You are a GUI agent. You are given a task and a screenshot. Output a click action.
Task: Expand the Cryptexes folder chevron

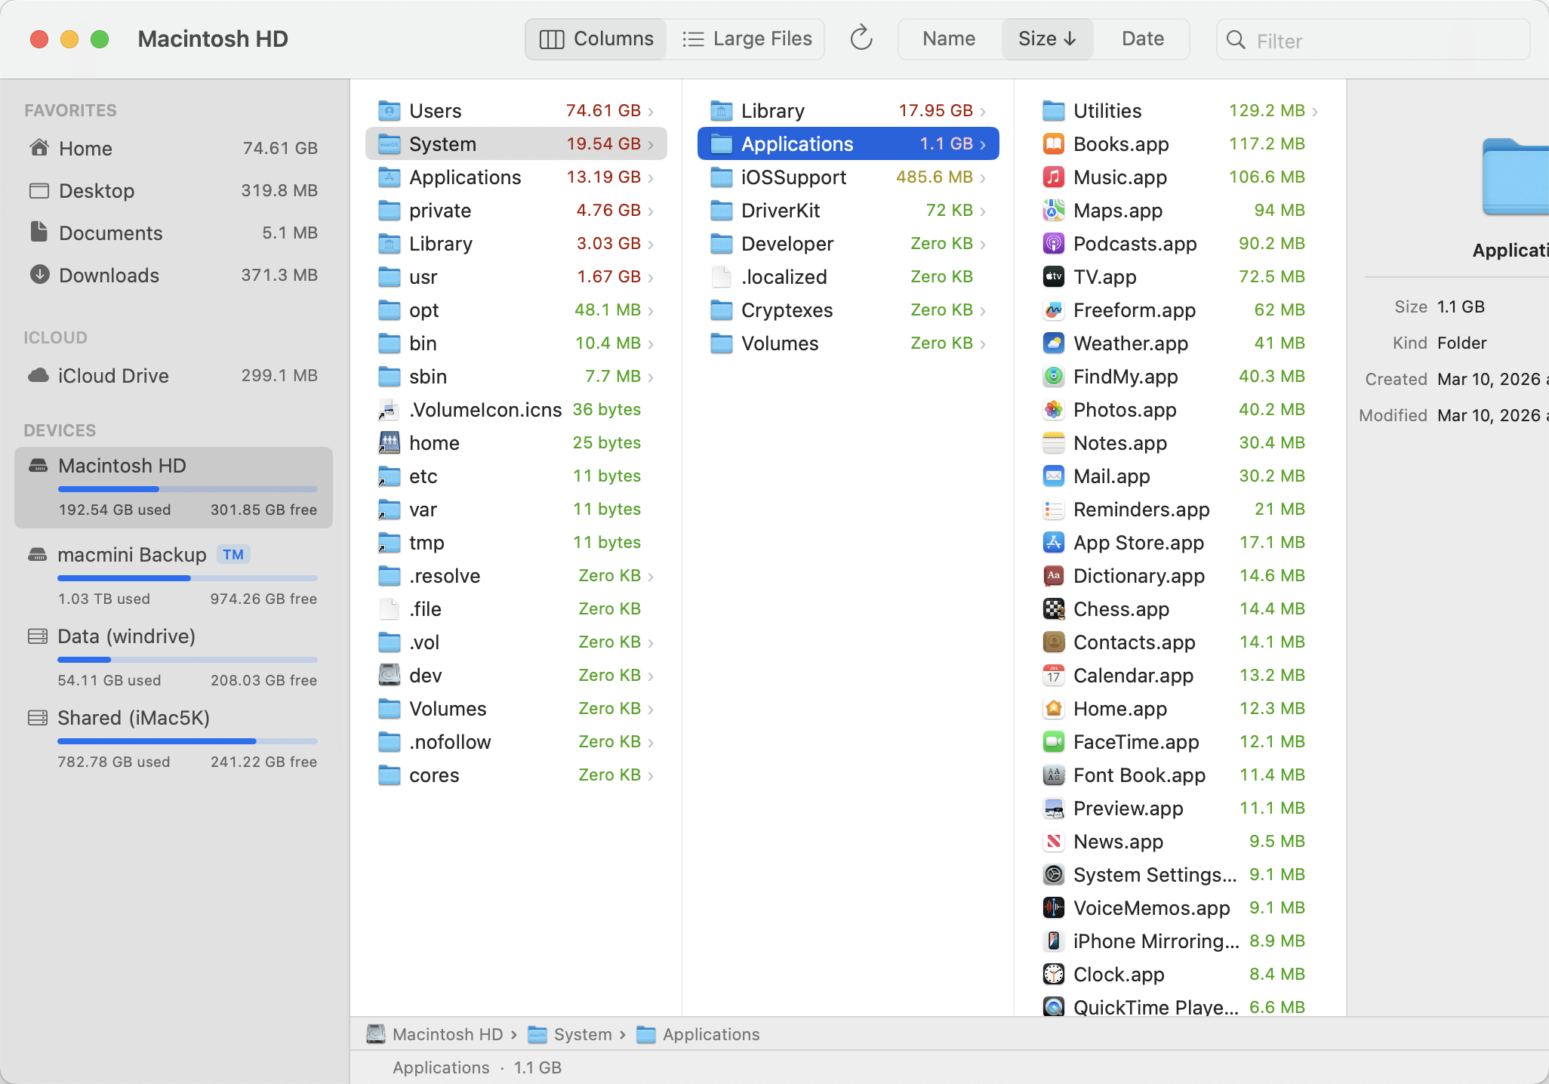983,310
